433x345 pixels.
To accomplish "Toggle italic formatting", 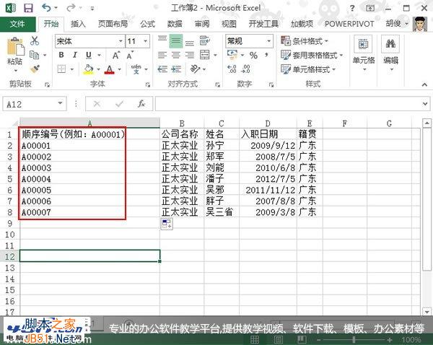I will tap(74, 56).
